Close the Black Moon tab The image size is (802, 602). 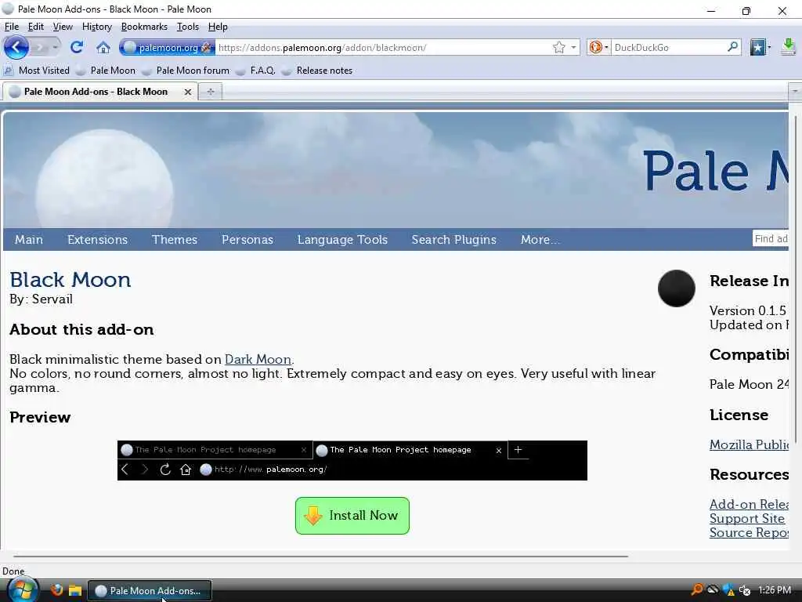coord(188,92)
